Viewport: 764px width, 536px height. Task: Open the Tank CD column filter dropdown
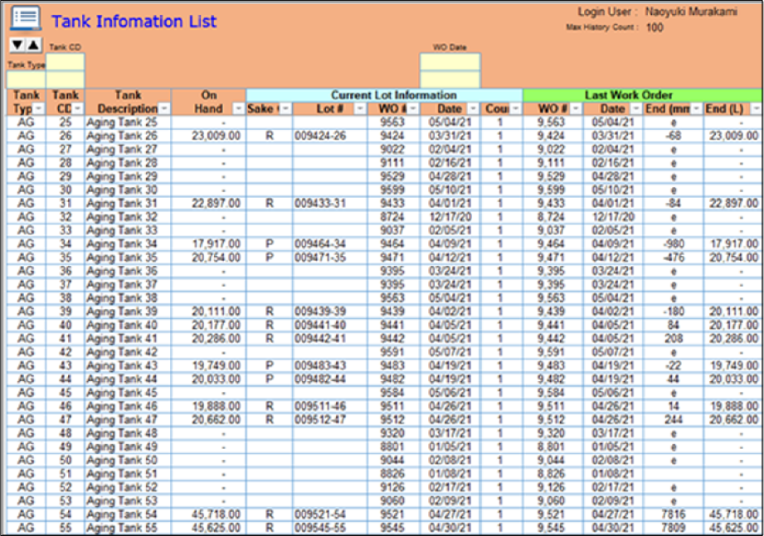pos(77,109)
